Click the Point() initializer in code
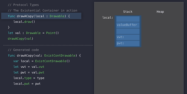187x94 pixels. [52, 33]
